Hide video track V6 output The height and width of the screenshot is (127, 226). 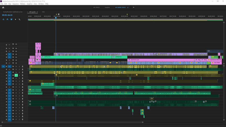click(16, 48)
